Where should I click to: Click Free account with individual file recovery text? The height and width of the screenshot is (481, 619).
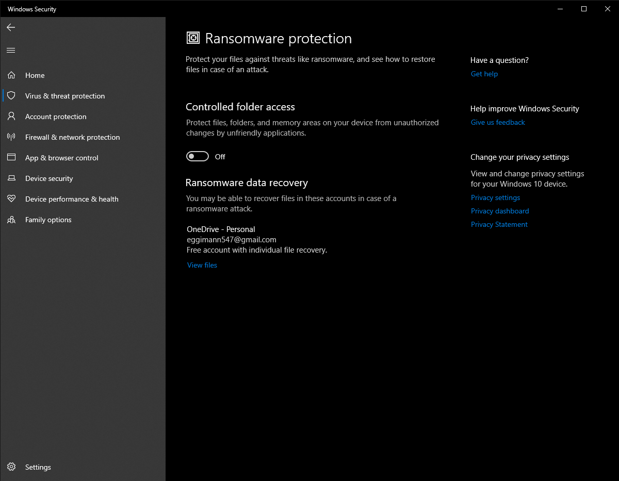tap(257, 250)
